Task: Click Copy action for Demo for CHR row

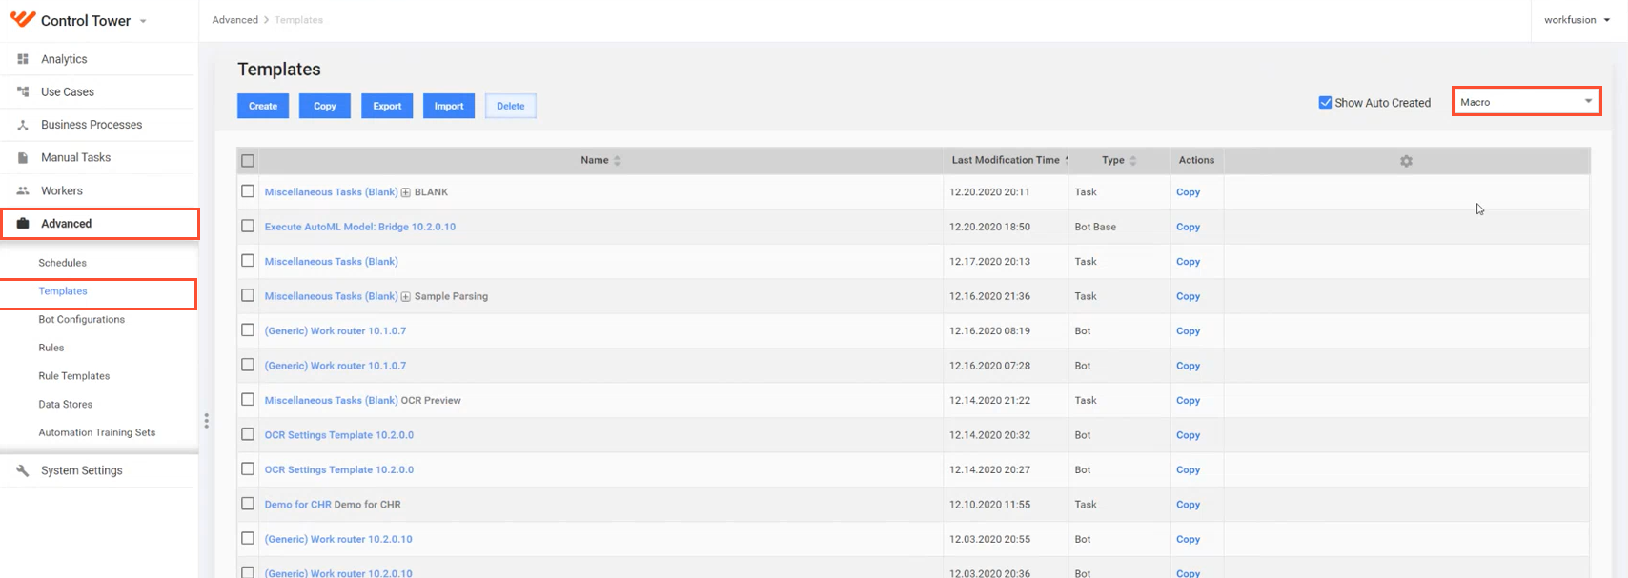Action: pyautogui.click(x=1188, y=505)
